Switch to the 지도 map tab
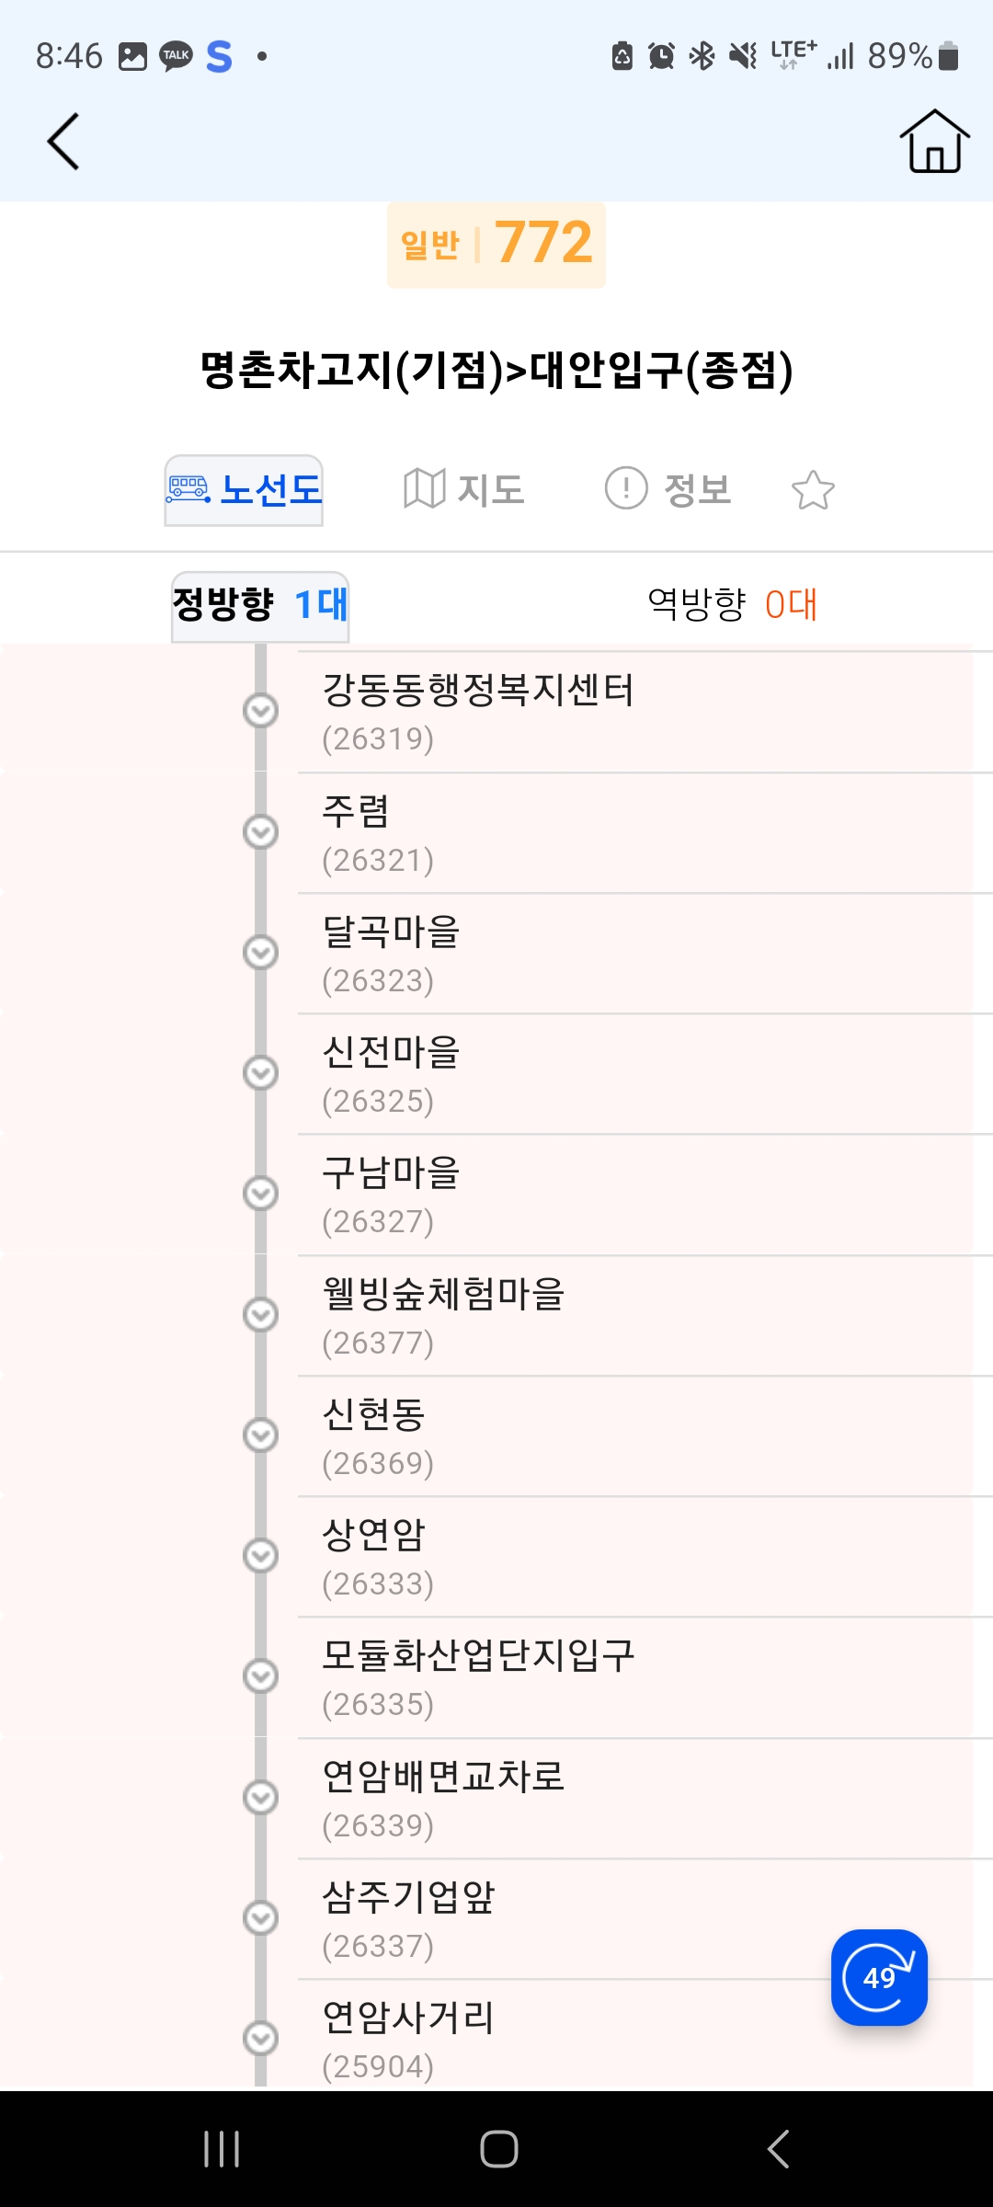This screenshot has height=2207, width=993. 463,490
